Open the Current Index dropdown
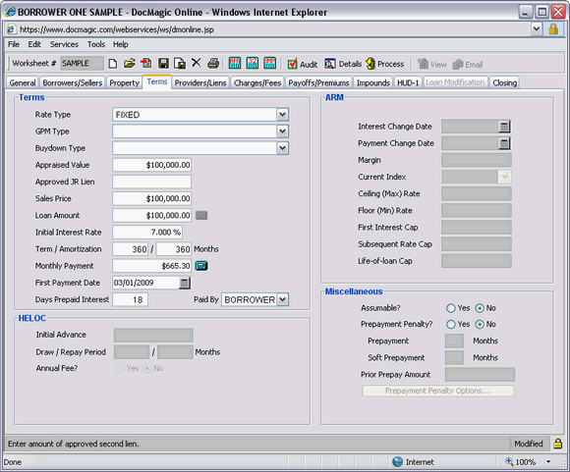 tap(504, 177)
